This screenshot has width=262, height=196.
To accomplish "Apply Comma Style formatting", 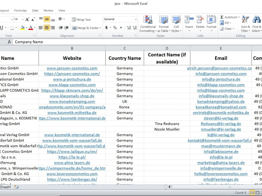I will click(x=121, y=28).
